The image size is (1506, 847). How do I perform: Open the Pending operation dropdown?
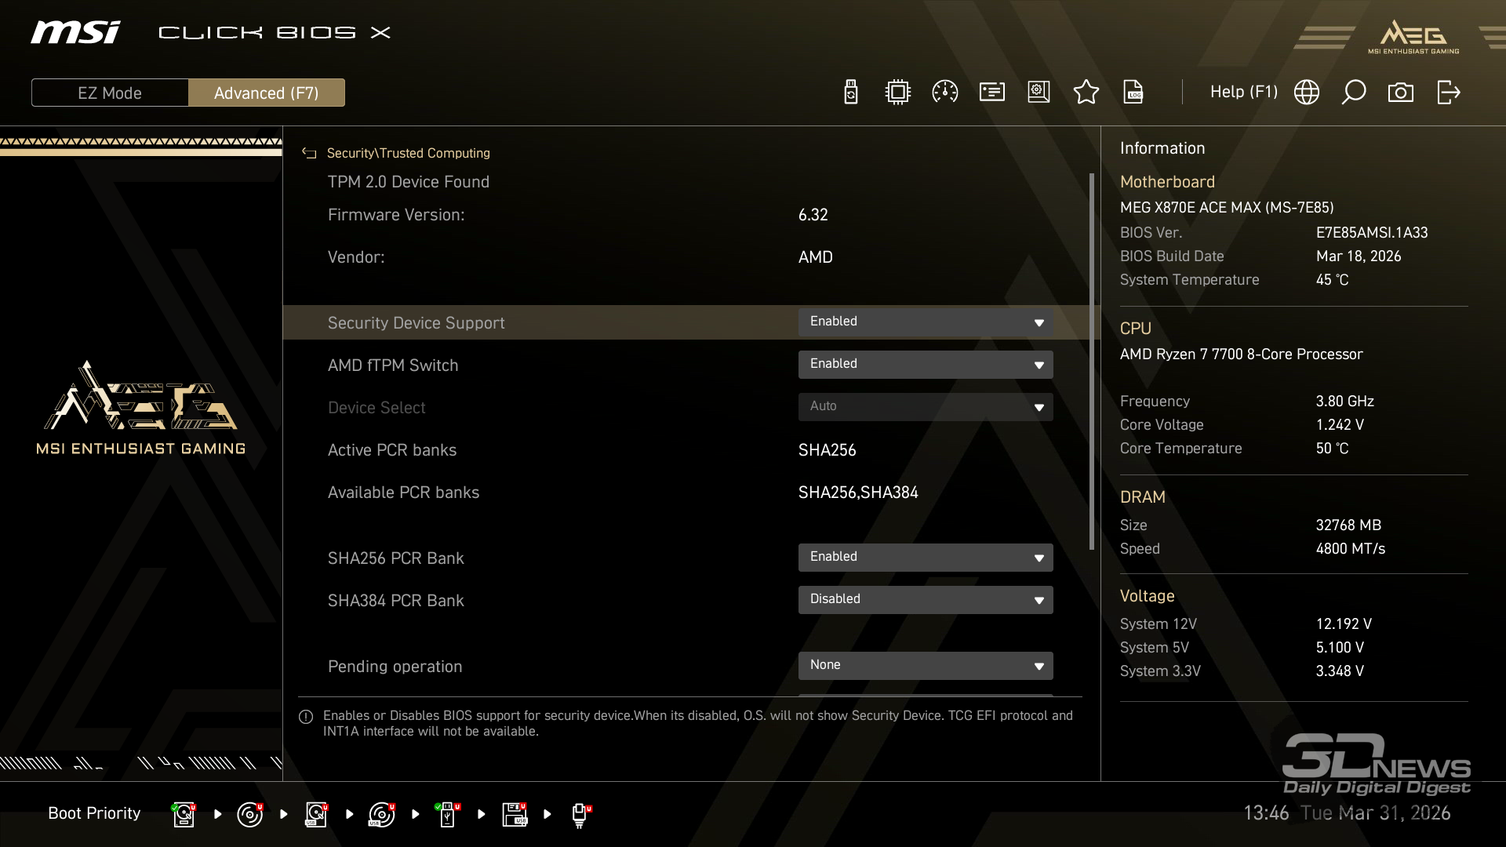coord(925,666)
